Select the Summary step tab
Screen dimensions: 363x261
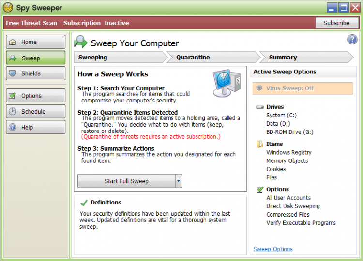click(x=306, y=58)
